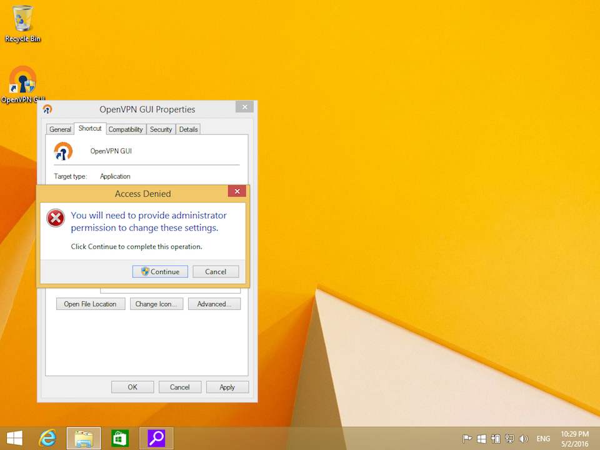Open File Explorer from taskbar
The height and width of the screenshot is (450, 600).
click(x=84, y=439)
